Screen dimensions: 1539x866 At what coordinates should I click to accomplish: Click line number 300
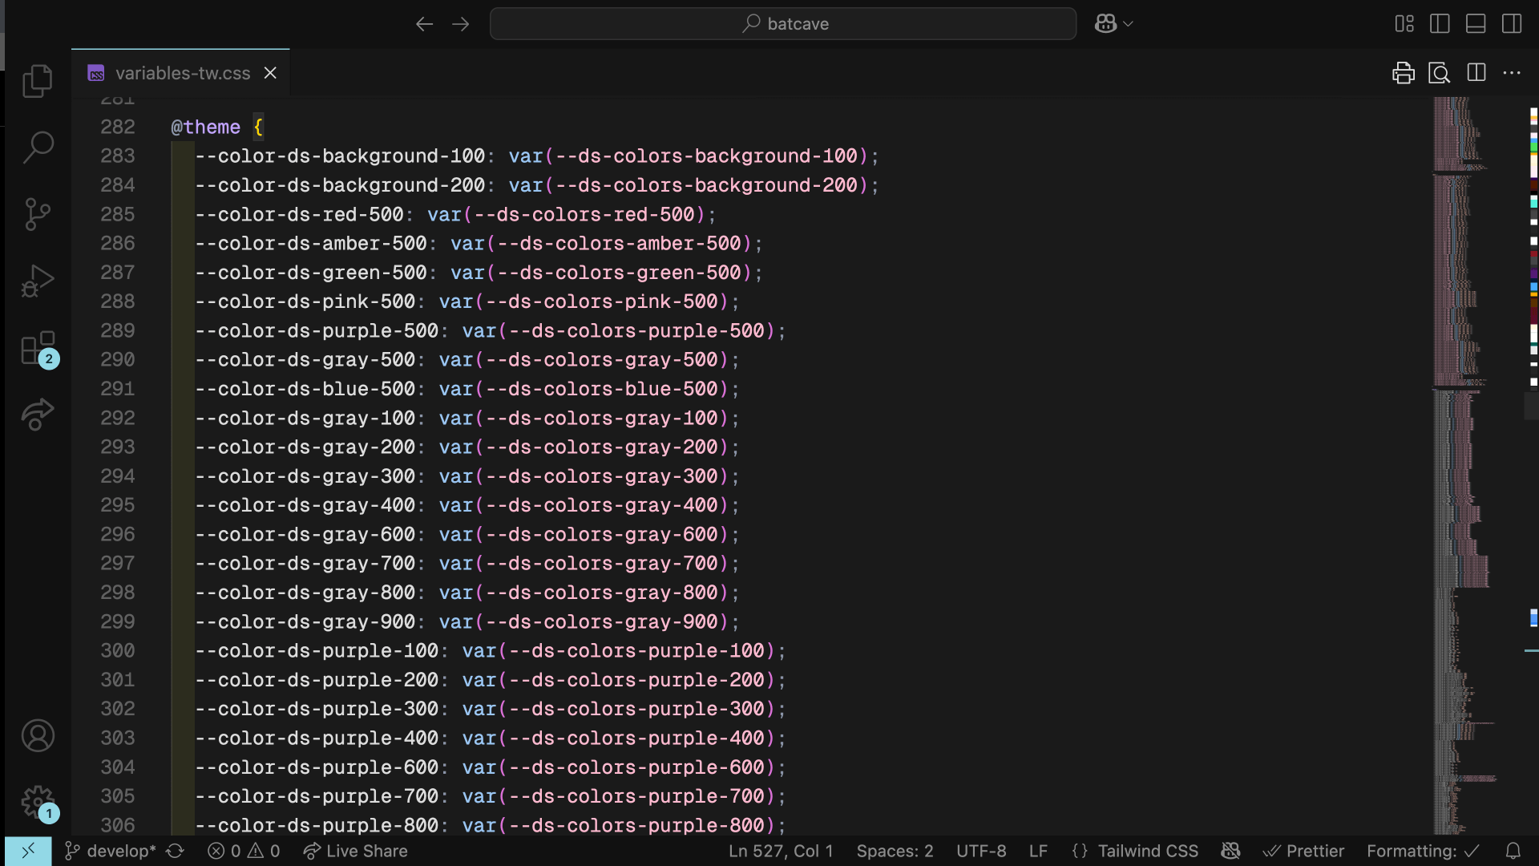pyautogui.click(x=118, y=651)
